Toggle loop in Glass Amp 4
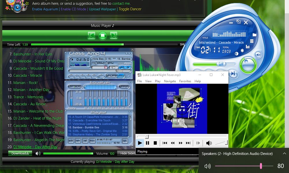The height and width of the screenshot is (173, 289). (121, 76)
